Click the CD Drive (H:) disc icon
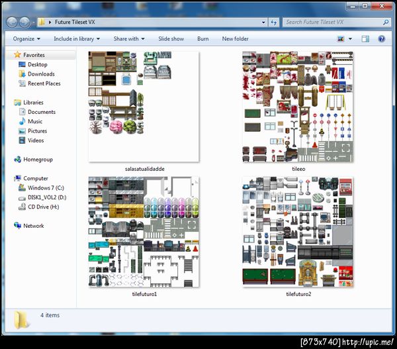The image size is (397, 349). [x=22, y=207]
